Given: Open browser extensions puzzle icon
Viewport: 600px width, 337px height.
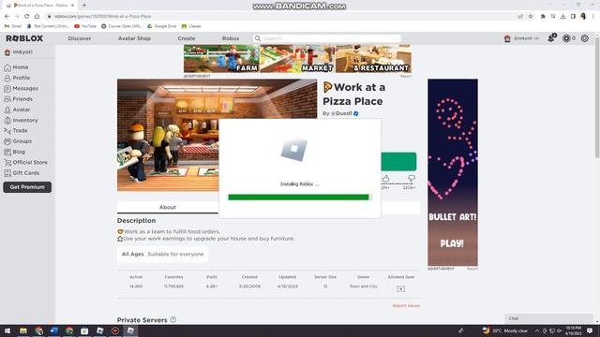Looking at the screenshot, I should [543, 17].
